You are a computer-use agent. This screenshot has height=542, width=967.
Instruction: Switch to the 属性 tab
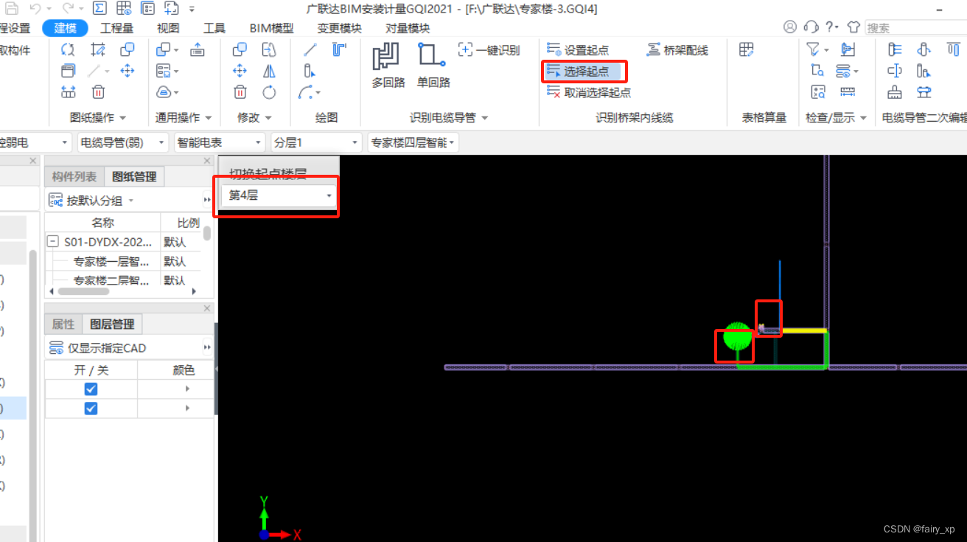point(63,324)
